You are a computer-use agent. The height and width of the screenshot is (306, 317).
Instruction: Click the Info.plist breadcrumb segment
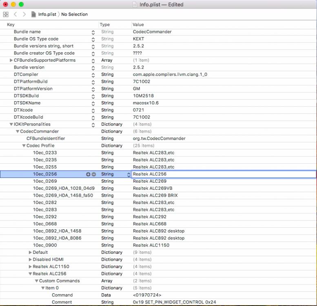[47, 14]
